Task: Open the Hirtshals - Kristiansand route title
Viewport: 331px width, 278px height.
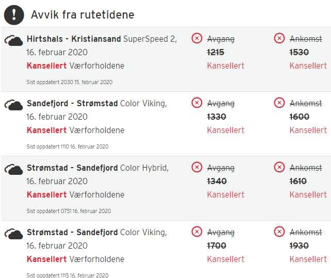Action: (x=74, y=39)
